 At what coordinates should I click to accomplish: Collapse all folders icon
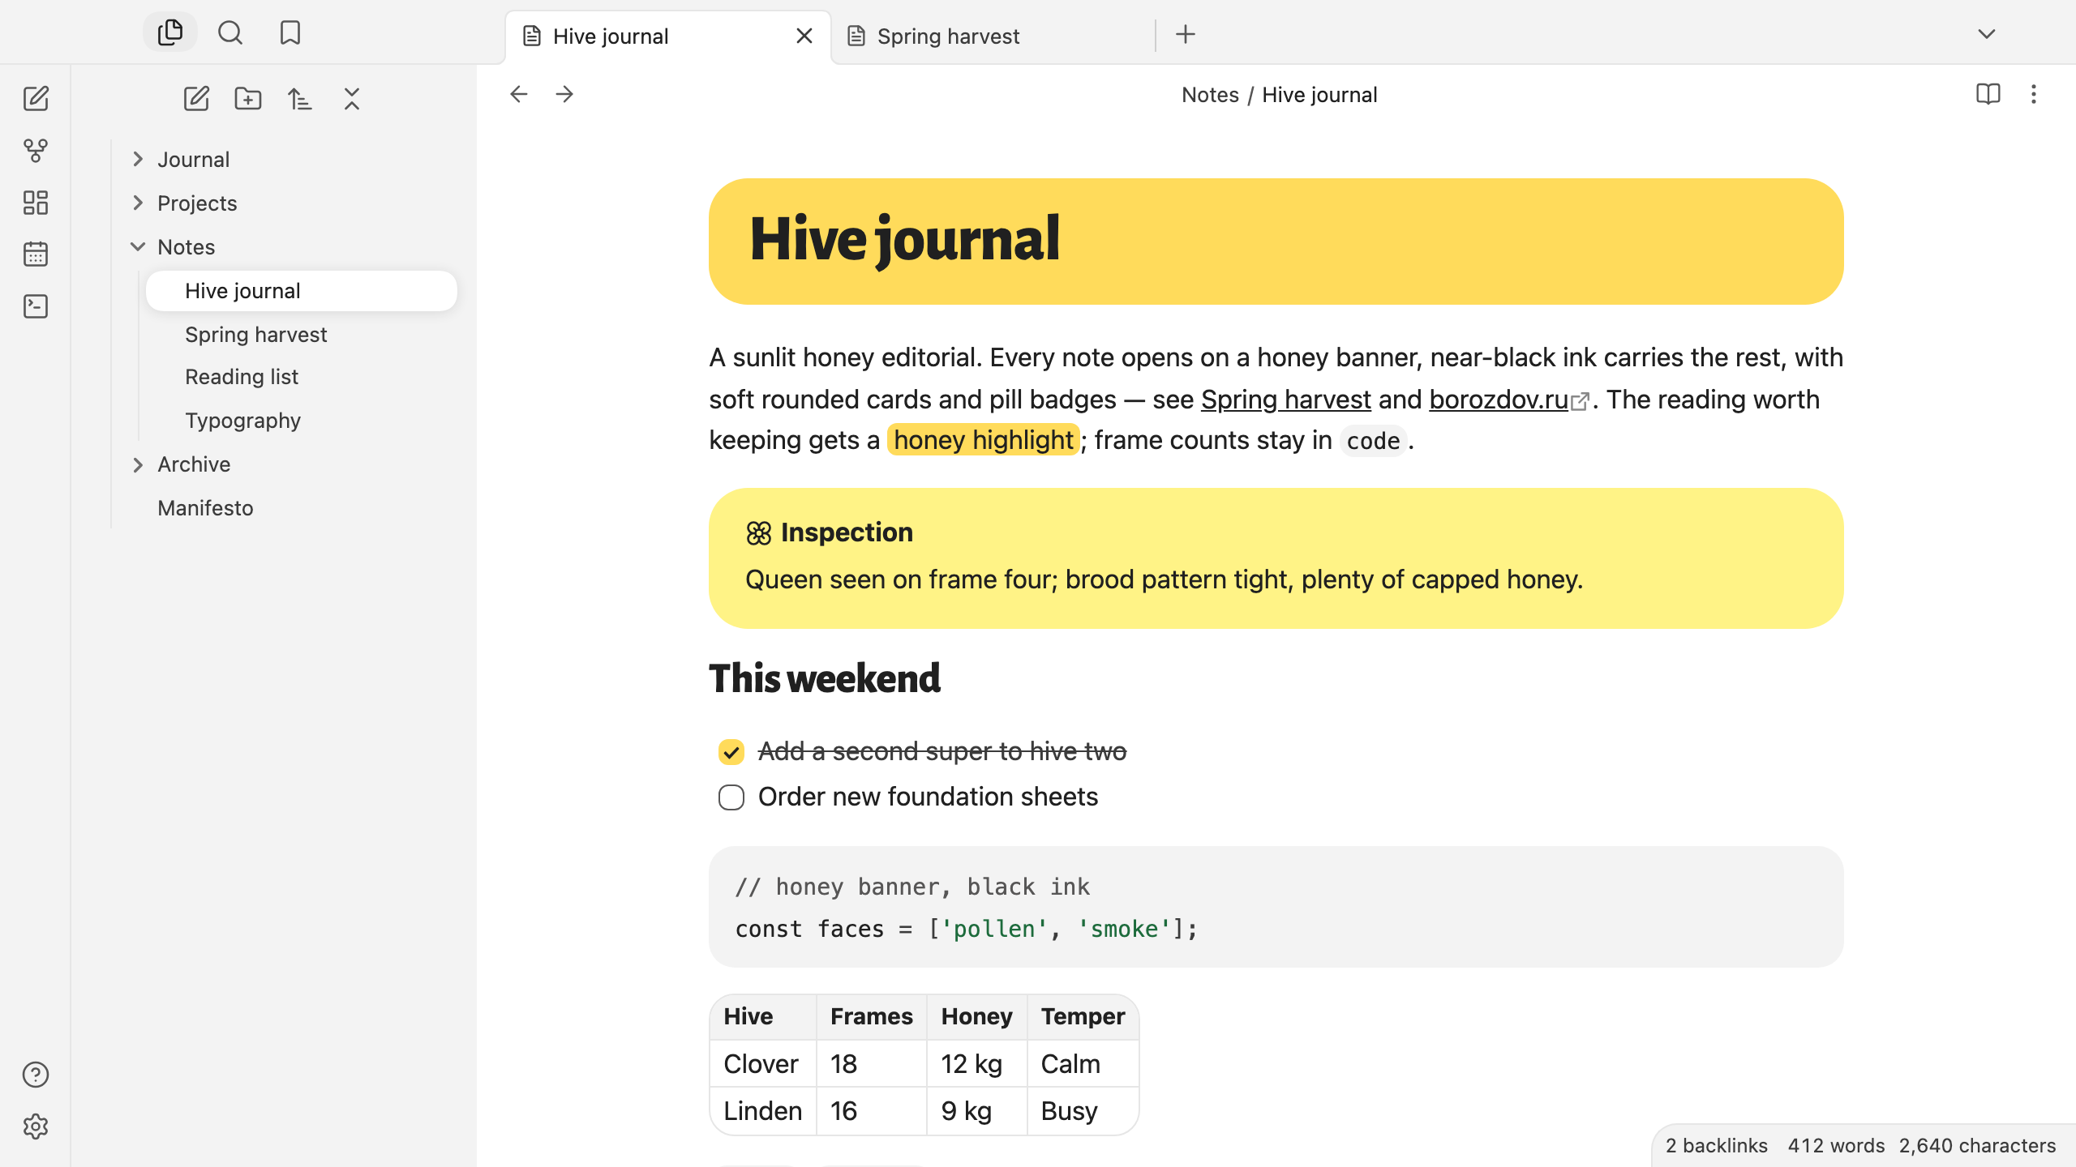point(352,99)
